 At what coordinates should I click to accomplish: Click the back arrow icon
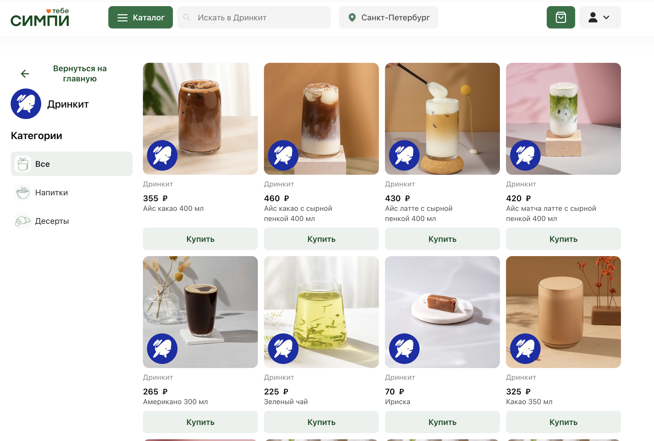coord(25,74)
